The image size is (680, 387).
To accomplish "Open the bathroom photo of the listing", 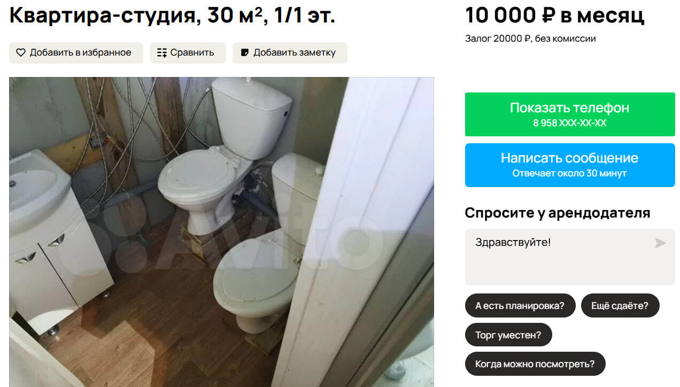I will coord(221,232).
